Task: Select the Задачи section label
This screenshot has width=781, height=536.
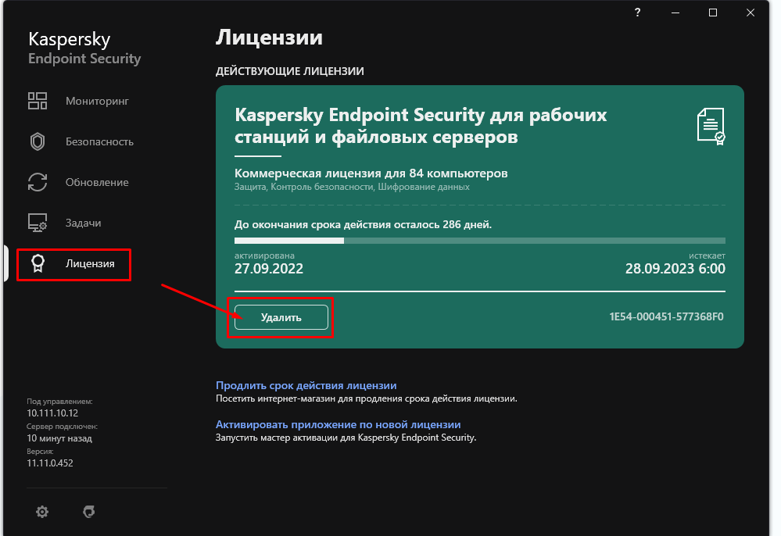Action: click(84, 223)
